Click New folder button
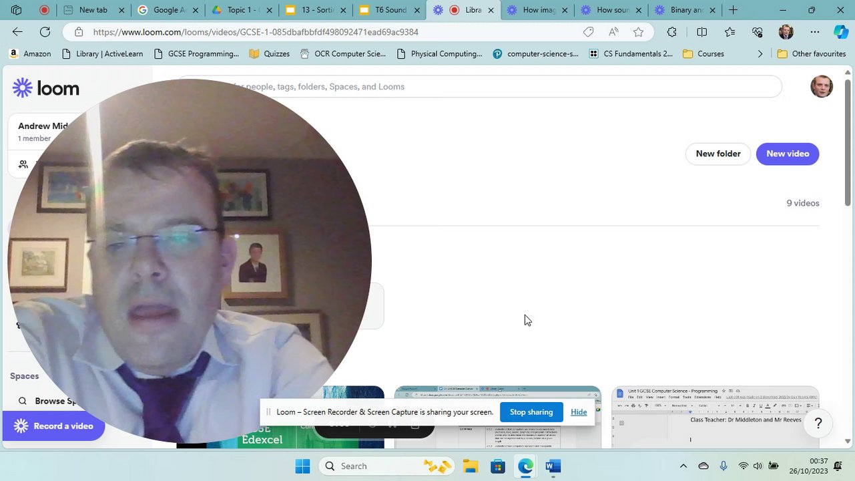The width and height of the screenshot is (855, 481). click(718, 154)
